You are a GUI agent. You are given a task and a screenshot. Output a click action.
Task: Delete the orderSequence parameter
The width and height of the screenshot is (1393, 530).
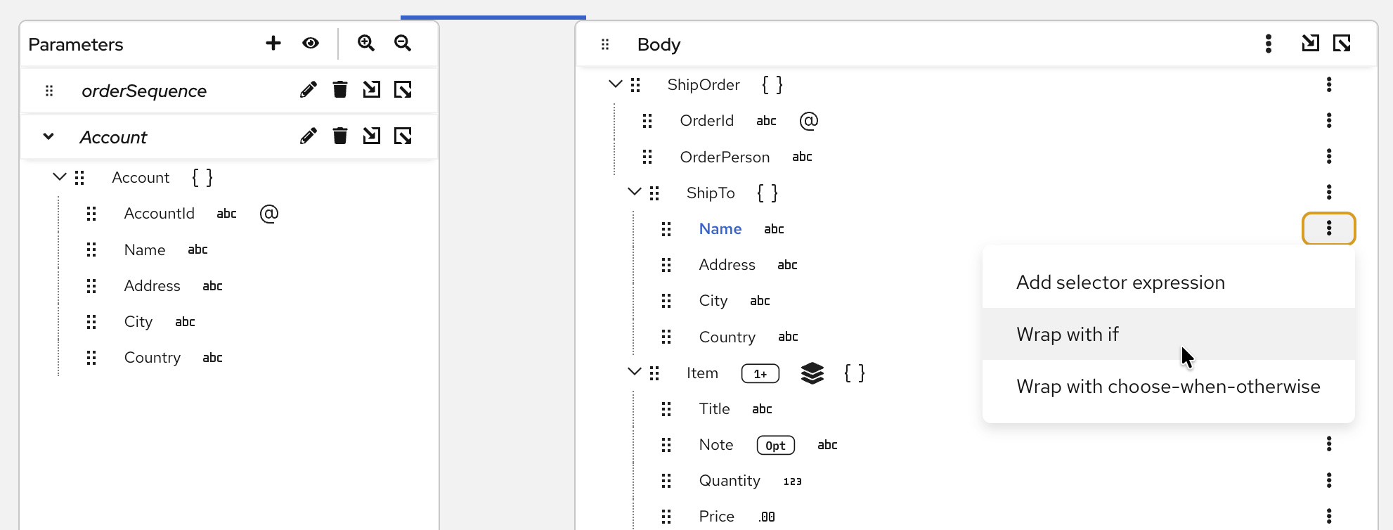pos(340,90)
